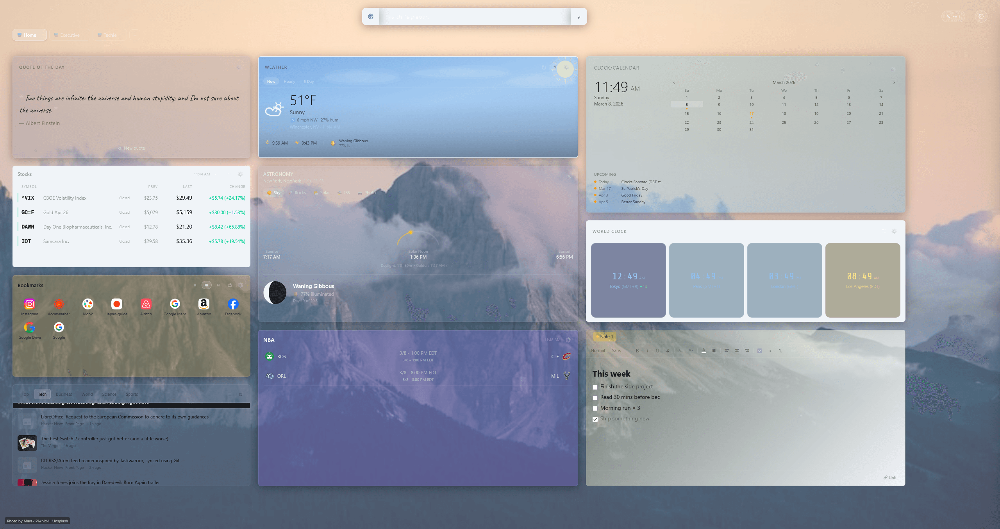Select the 'Rocks' tab in the Astronomy widget

point(298,192)
